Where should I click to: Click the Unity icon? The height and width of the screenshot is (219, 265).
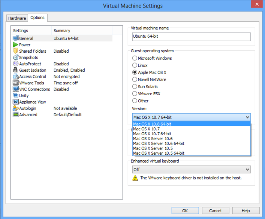click(x=16, y=95)
